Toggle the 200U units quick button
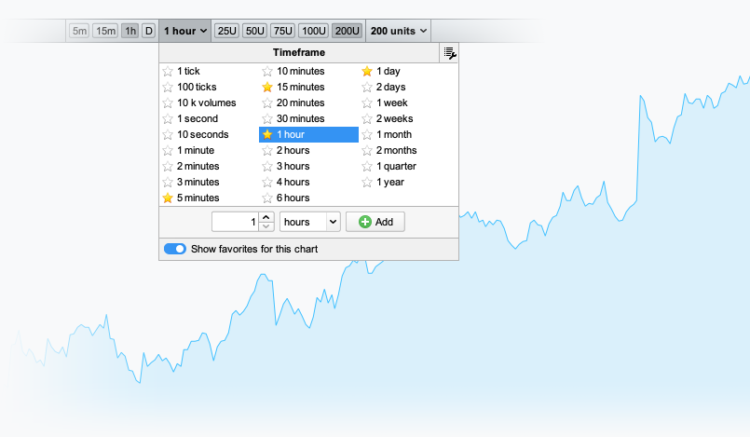This screenshot has width=750, height=437. pyautogui.click(x=348, y=31)
